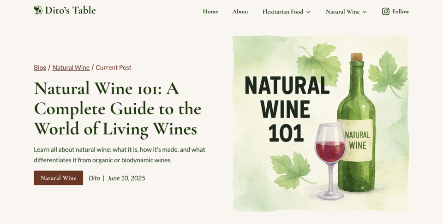Click the Follow link
Screen dimensions: 443x224
[x=401, y=12]
